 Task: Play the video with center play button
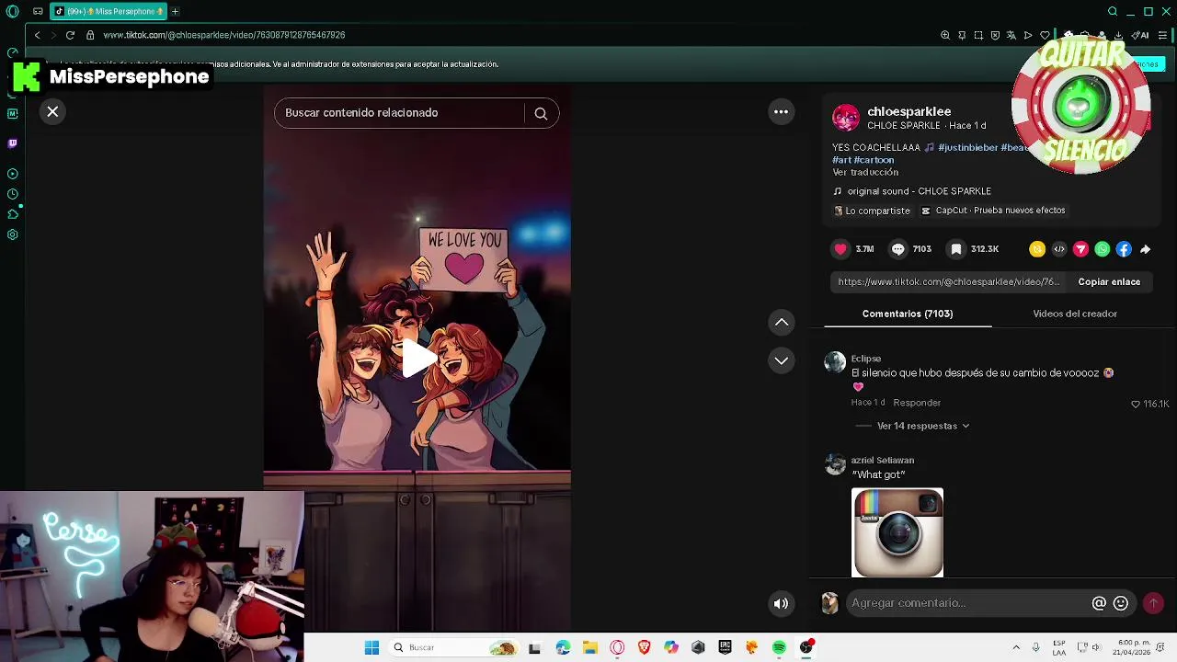(x=417, y=359)
